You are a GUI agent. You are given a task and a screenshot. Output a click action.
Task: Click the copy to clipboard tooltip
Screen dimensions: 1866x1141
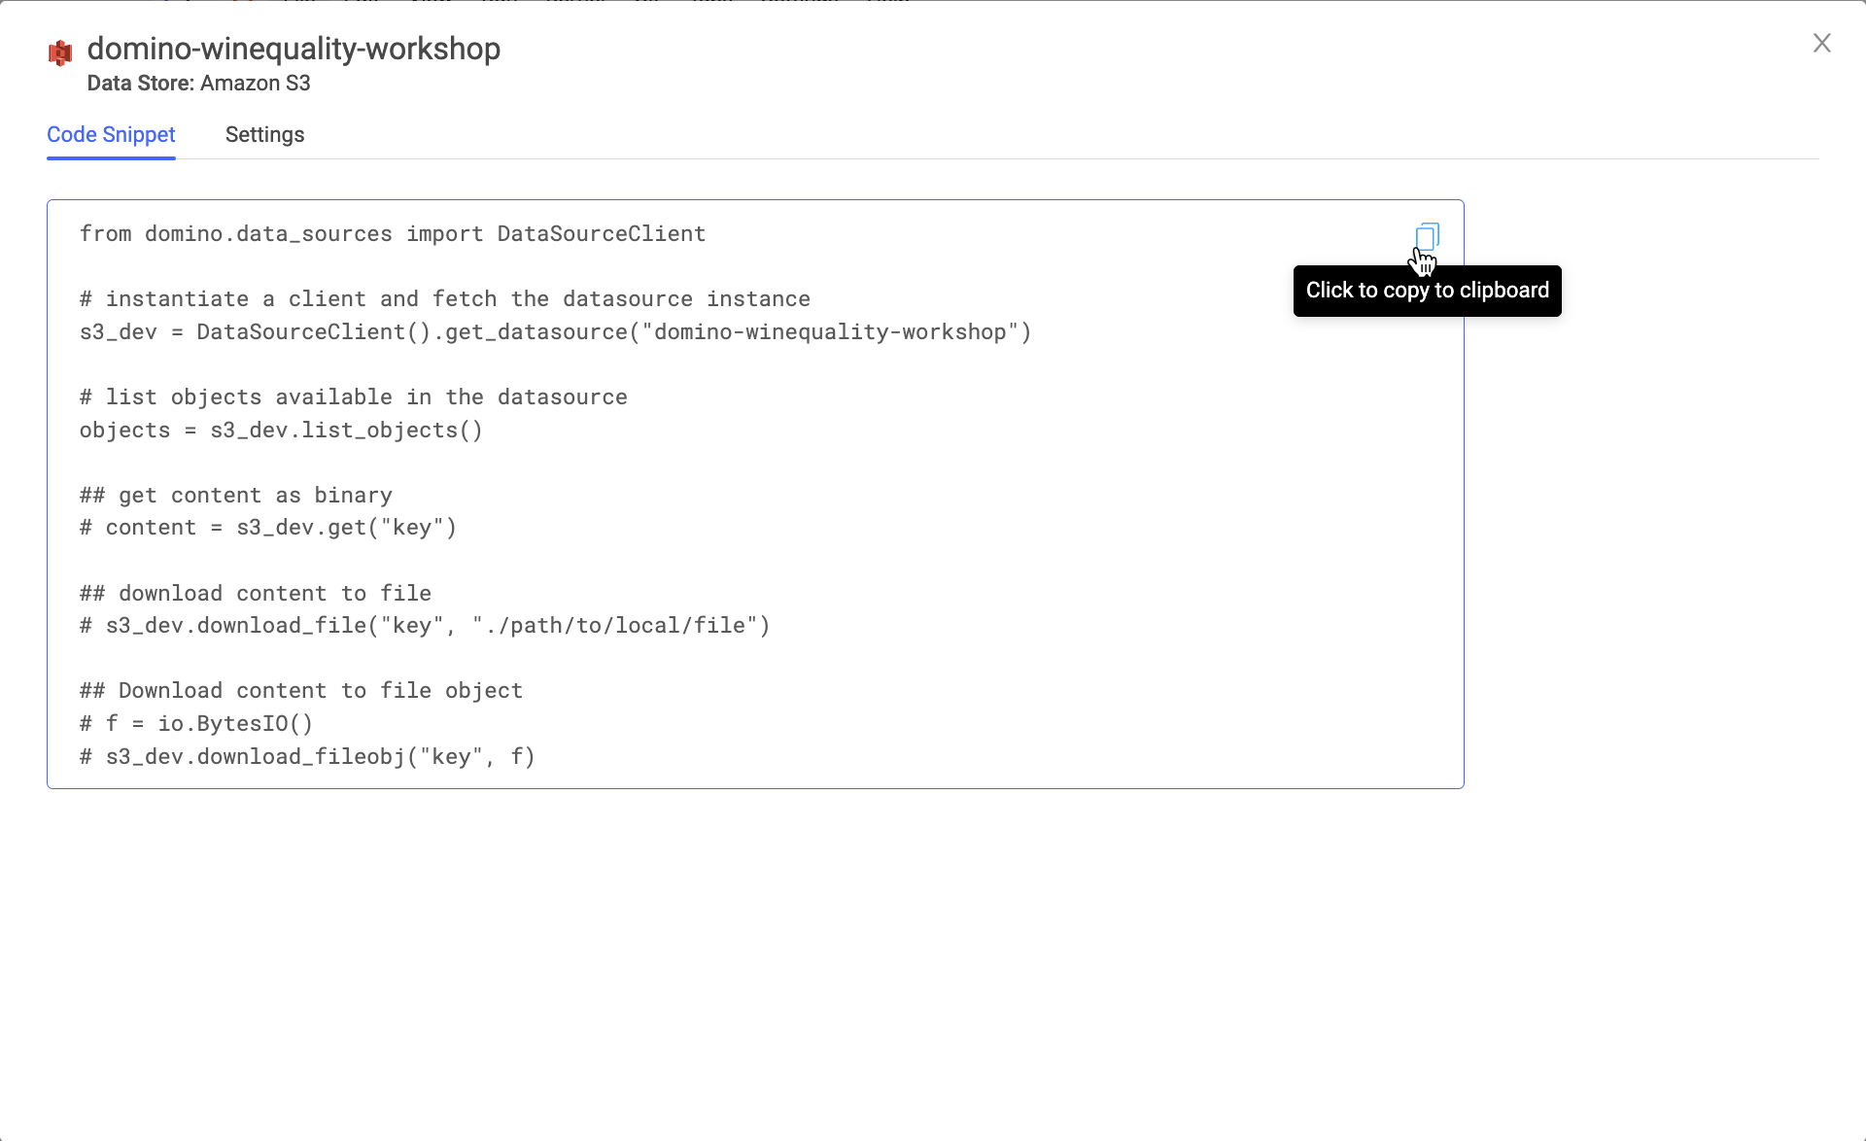1427,291
